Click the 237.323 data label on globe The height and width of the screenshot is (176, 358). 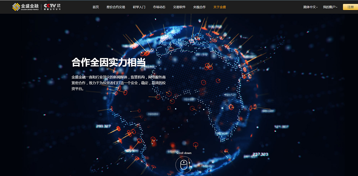(x=260, y=154)
